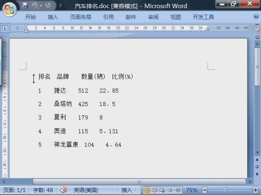Click the hand icon above scrollbar

click(257, 37)
